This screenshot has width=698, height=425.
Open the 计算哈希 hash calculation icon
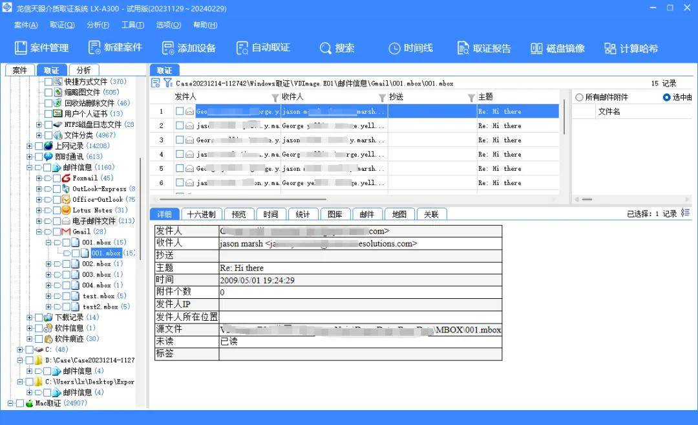point(610,48)
